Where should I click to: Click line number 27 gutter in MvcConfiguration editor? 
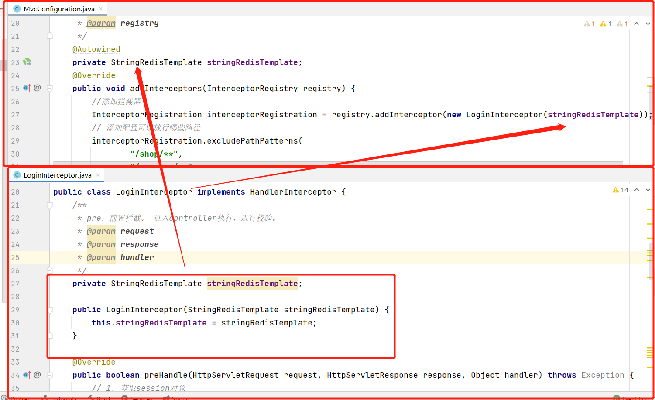point(15,115)
